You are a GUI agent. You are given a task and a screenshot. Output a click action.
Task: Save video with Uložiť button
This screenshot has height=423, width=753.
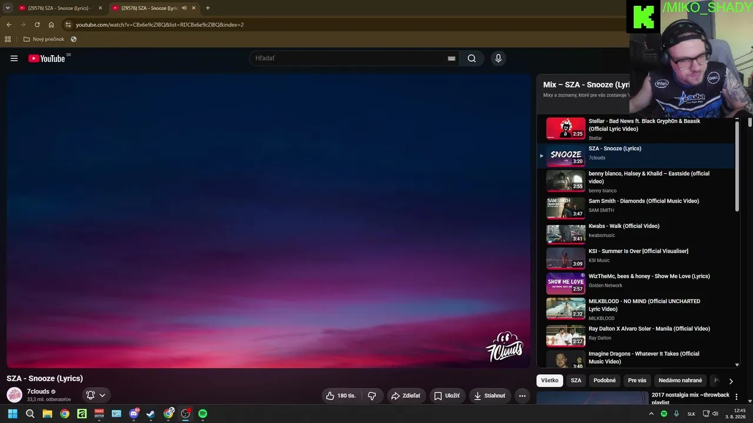point(447,396)
